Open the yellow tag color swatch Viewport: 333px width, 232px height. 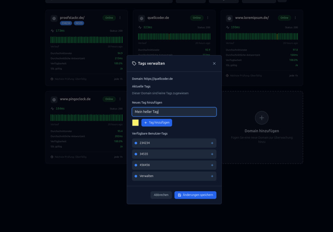[x=135, y=123]
